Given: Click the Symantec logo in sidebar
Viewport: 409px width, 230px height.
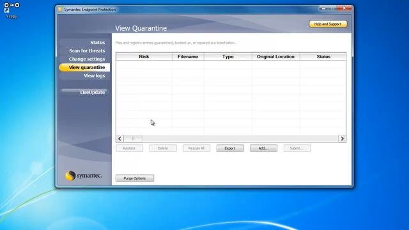Looking at the screenshot, I should pos(84,176).
